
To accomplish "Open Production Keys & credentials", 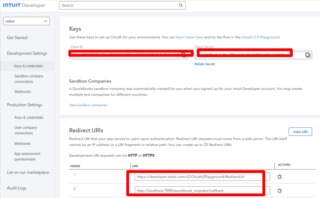I will pyautogui.click(x=29, y=117).
